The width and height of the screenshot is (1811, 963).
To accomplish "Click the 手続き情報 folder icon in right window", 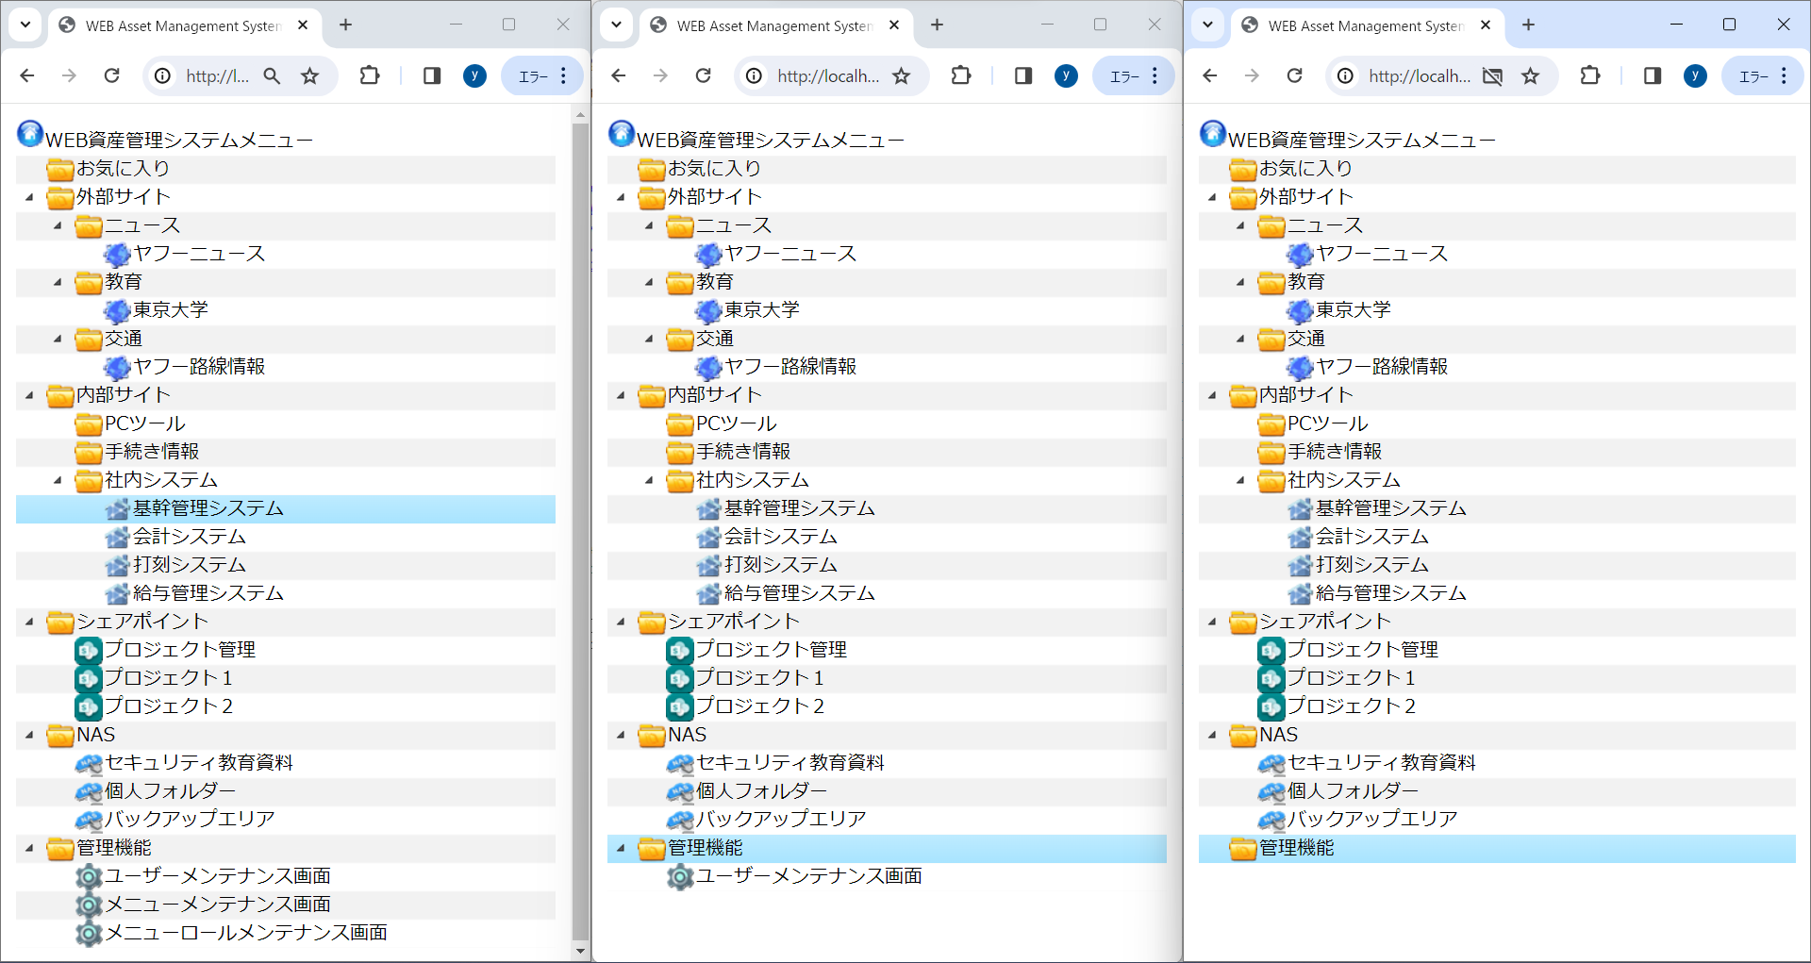I will tap(1271, 453).
